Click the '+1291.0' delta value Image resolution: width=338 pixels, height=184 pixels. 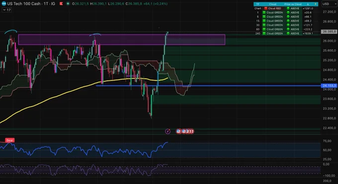coord(308,8)
